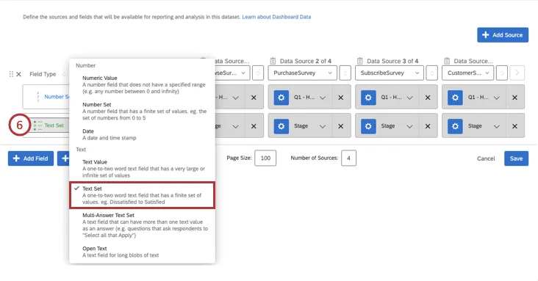Choose Number Set field type
The width and height of the screenshot is (538, 281).
(142, 111)
